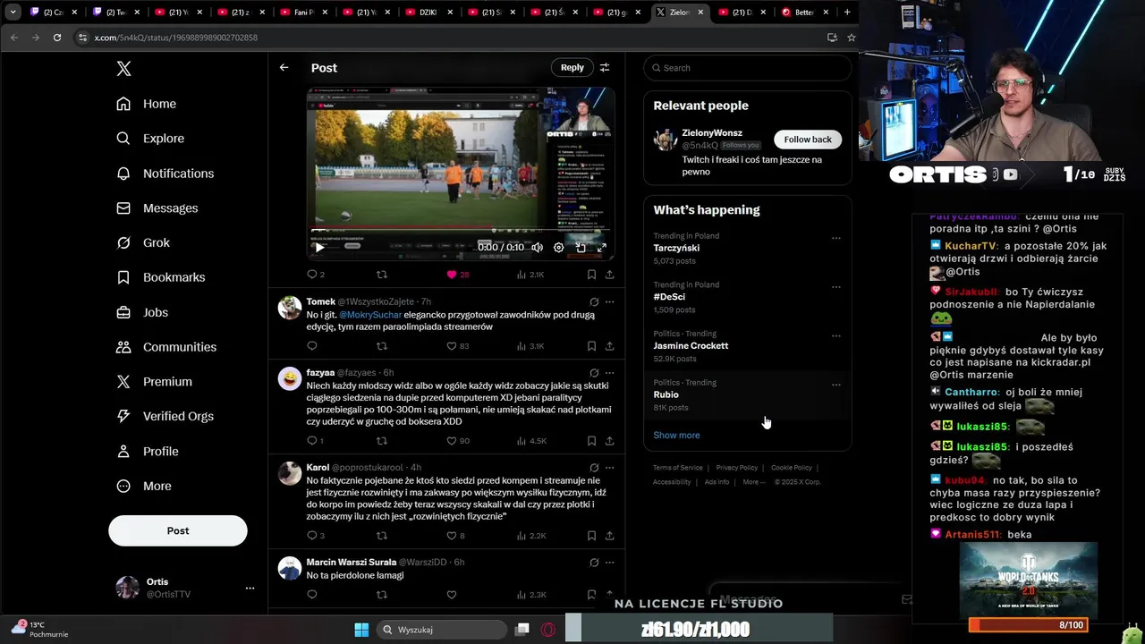
Task: Repost the main post
Action: pos(382,275)
